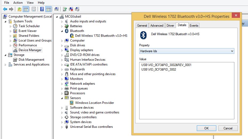Switch to the Advanced tab

(x=157, y=26)
